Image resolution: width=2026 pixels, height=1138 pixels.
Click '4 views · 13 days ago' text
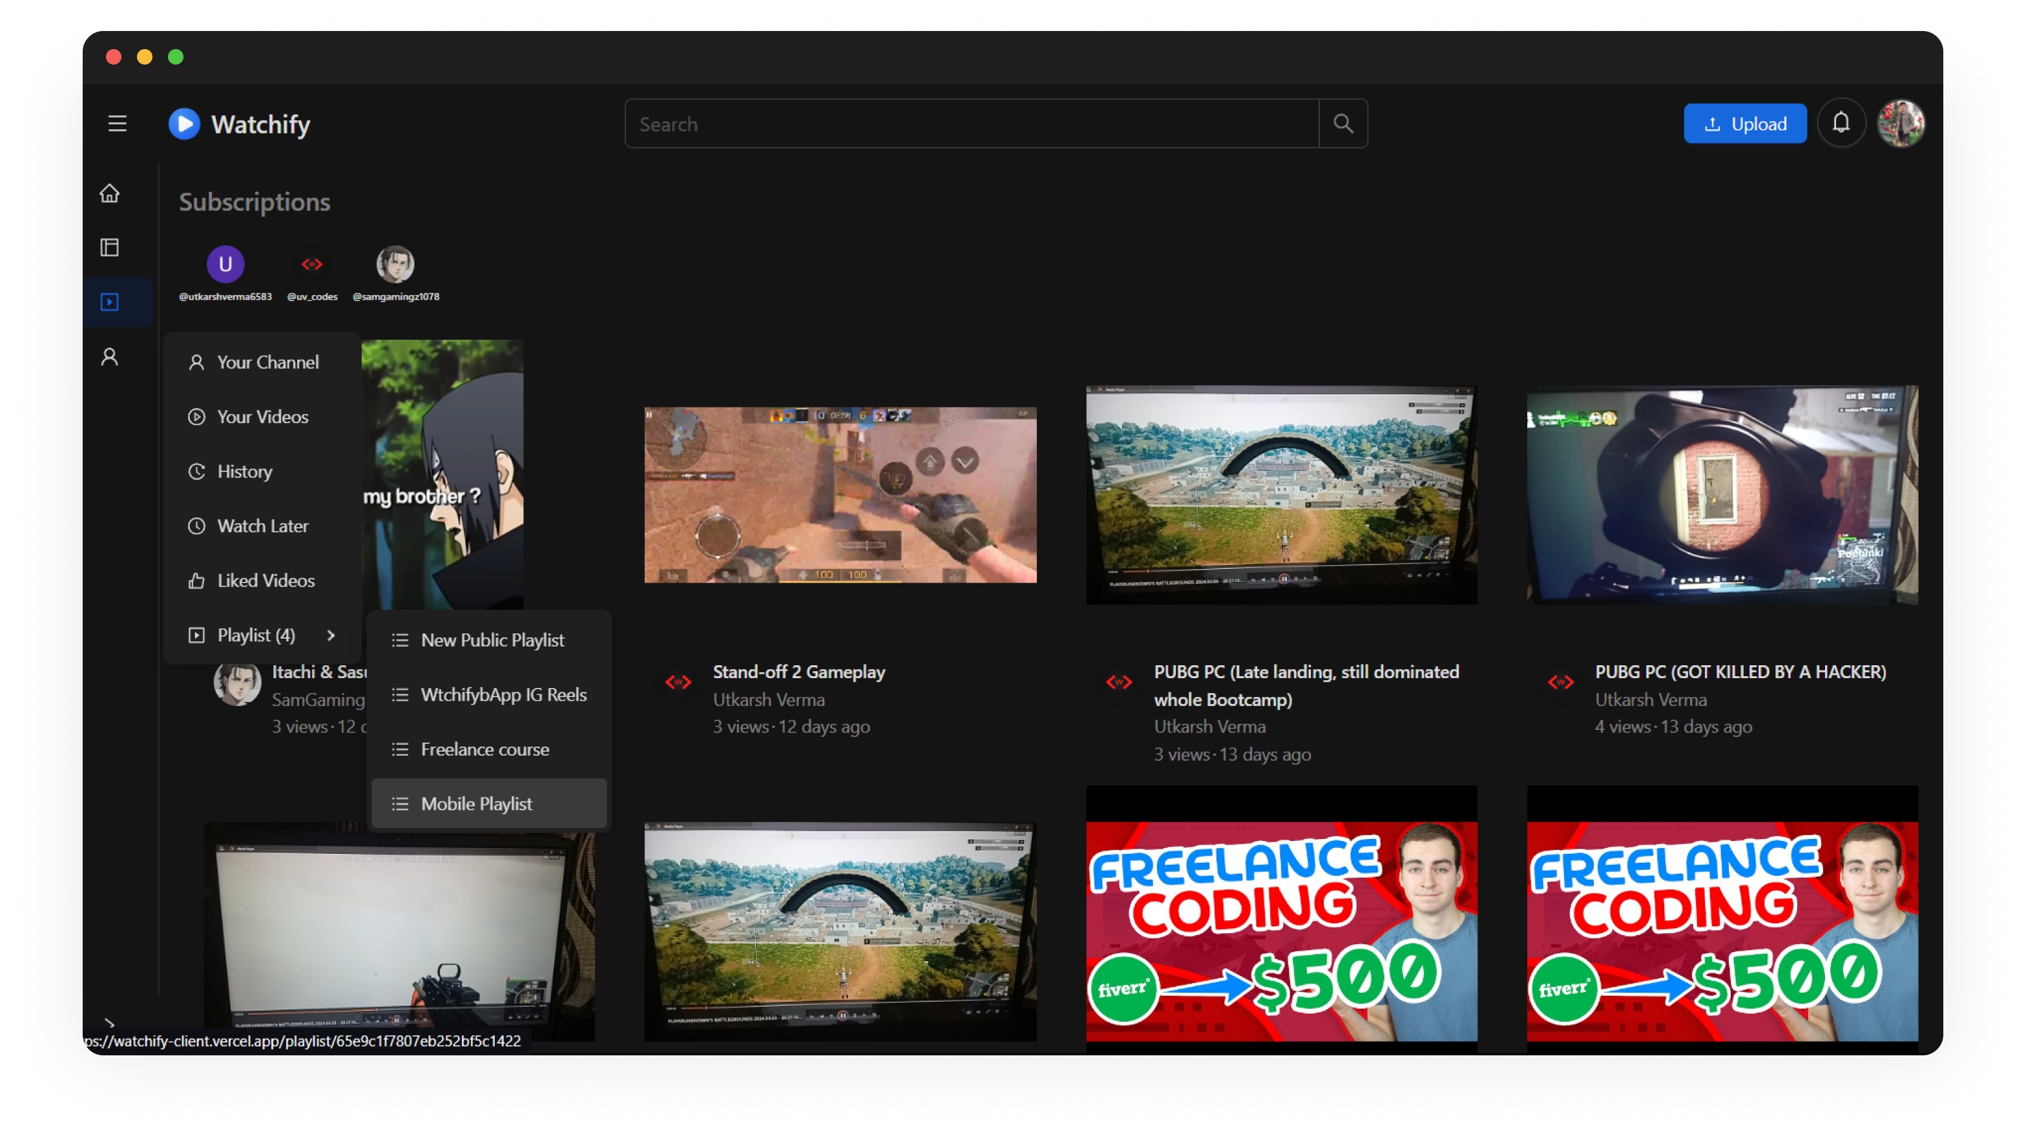1673,726
